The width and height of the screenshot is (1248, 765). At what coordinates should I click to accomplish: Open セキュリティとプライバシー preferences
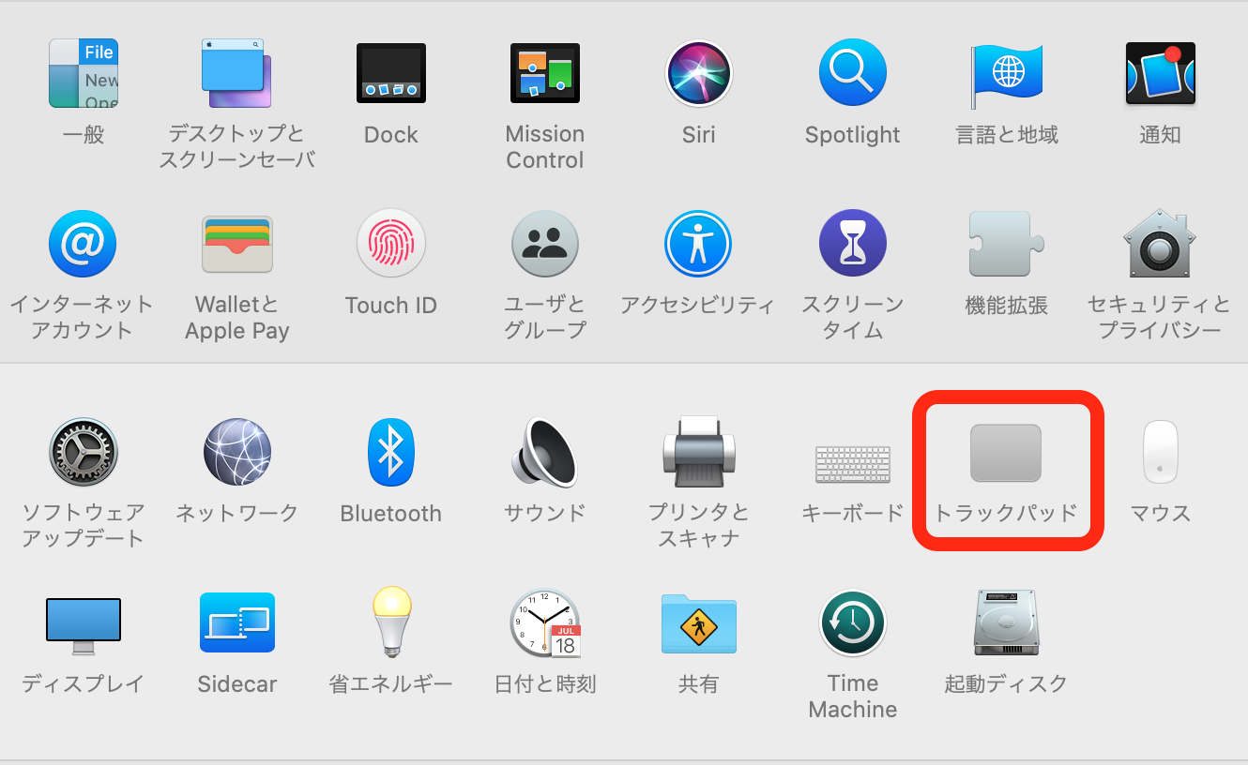pos(1161,244)
